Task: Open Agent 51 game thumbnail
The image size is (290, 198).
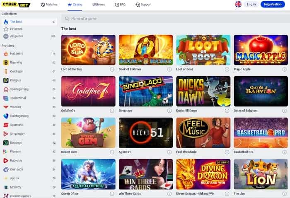Action: [146, 133]
